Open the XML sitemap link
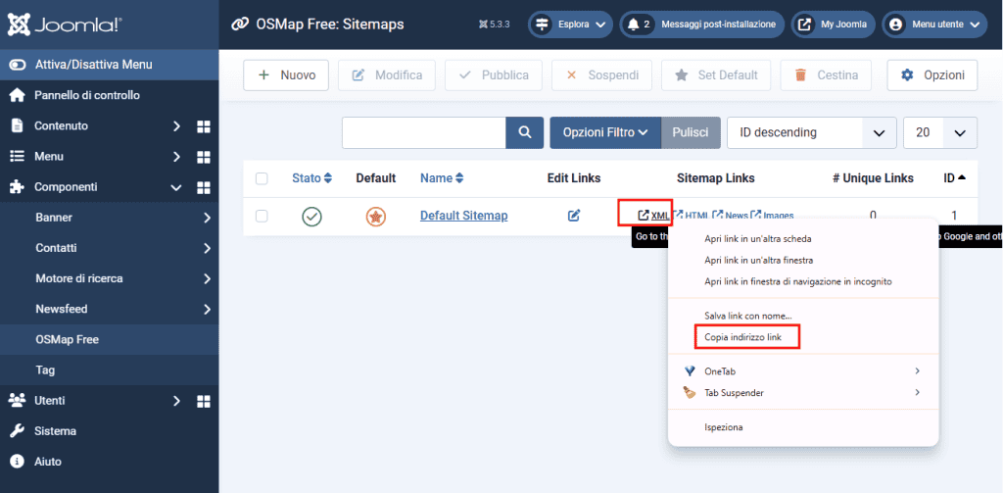The width and height of the screenshot is (1003, 493). pos(653,216)
